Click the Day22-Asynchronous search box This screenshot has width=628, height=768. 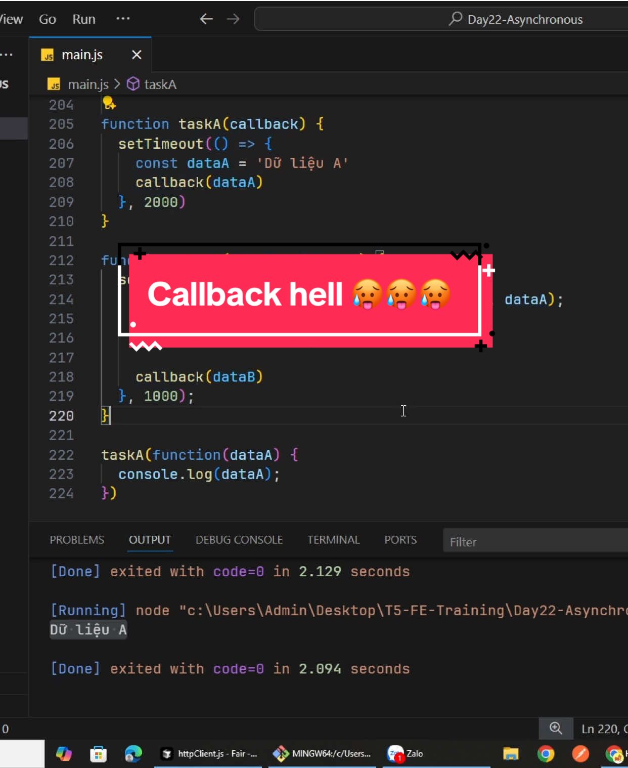coord(441,19)
